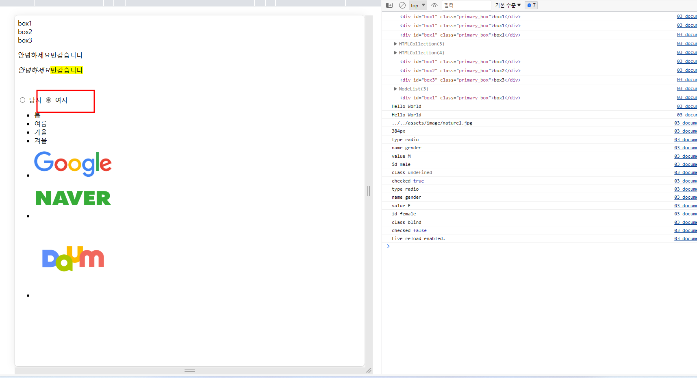Click the yellow highlighted 반갑습니다 text
This screenshot has height=378, width=697.
point(67,70)
